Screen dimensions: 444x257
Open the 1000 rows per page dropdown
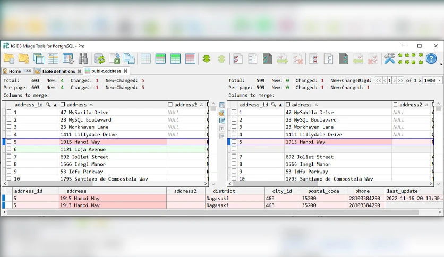tap(432, 80)
